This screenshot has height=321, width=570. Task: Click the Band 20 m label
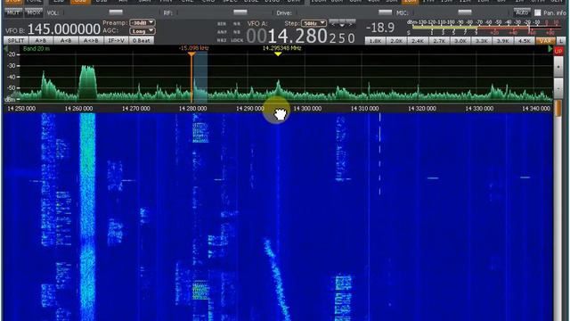37,48
